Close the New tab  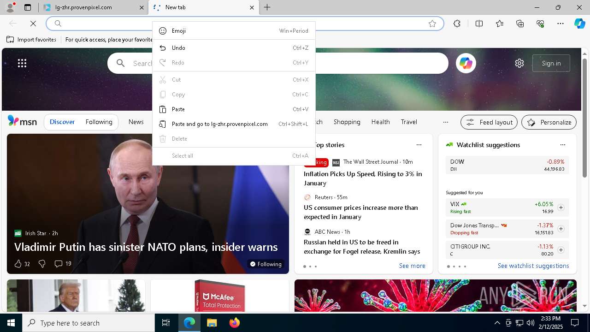pos(252,7)
